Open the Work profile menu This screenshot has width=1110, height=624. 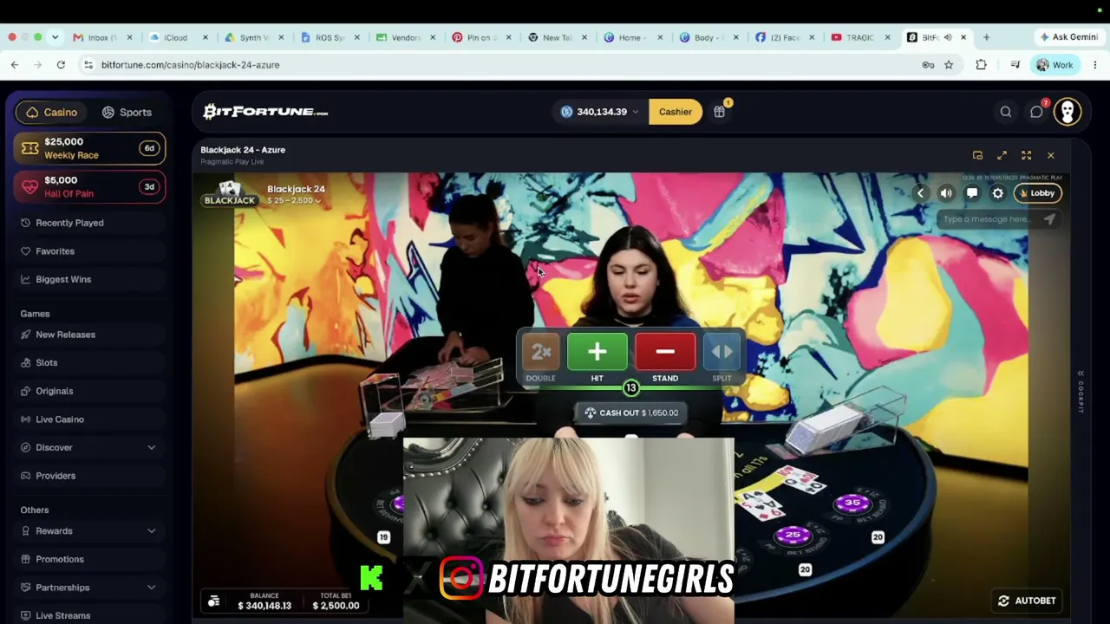pyautogui.click(x=1054, y=65)
